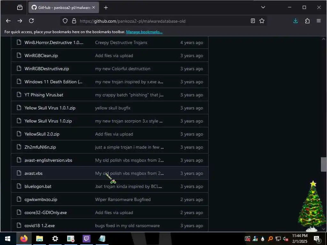Open bluelogon.bat file
The width and height of the screenshot is (327, 245).
click(38, 186)
